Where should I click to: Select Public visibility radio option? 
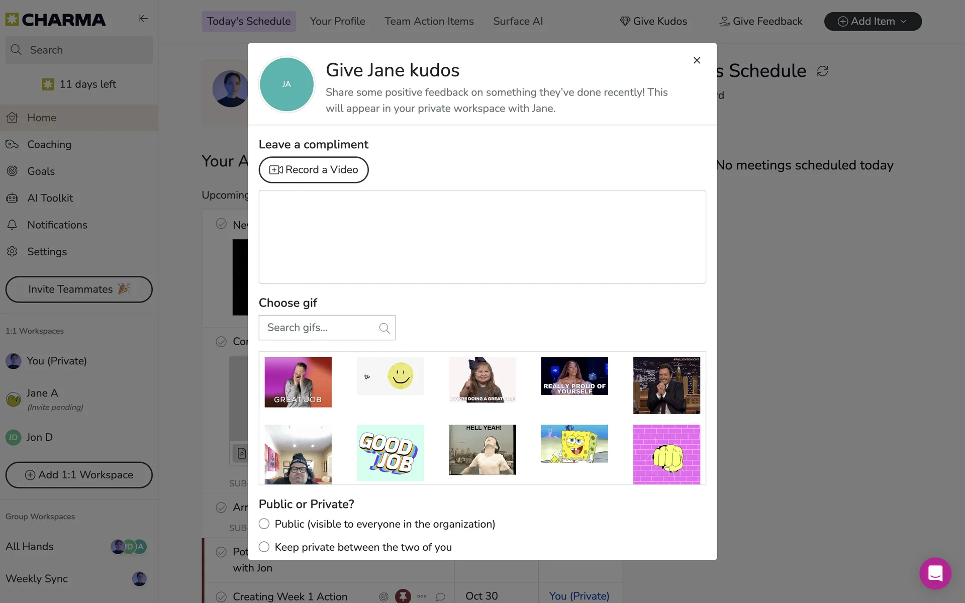264,524
